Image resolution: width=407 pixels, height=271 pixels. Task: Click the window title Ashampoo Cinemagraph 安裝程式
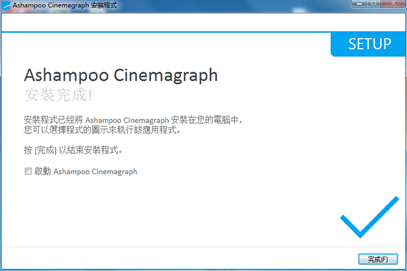click(65, 5)
